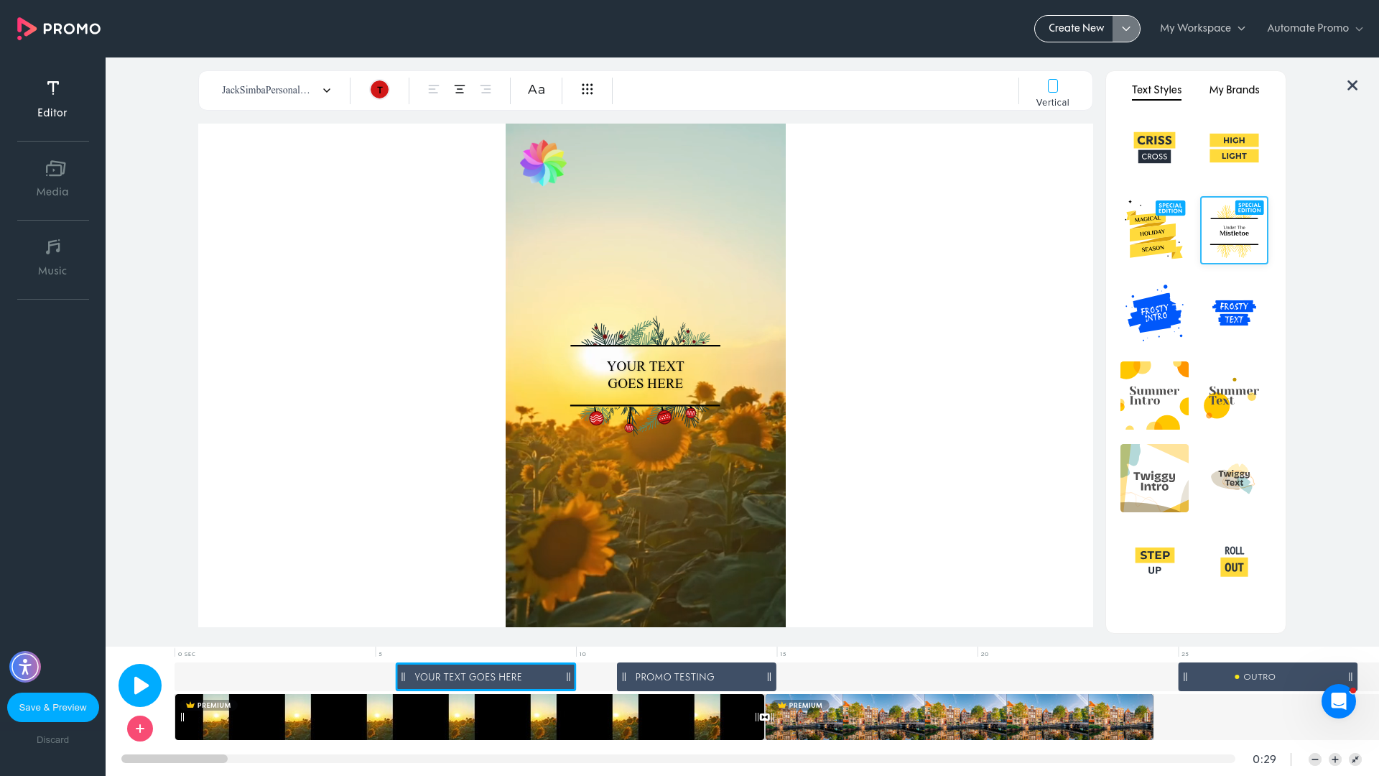Open the accessibility options icon
The height and width of the screenshot is (776, 1379).
(x=25, y=667)
